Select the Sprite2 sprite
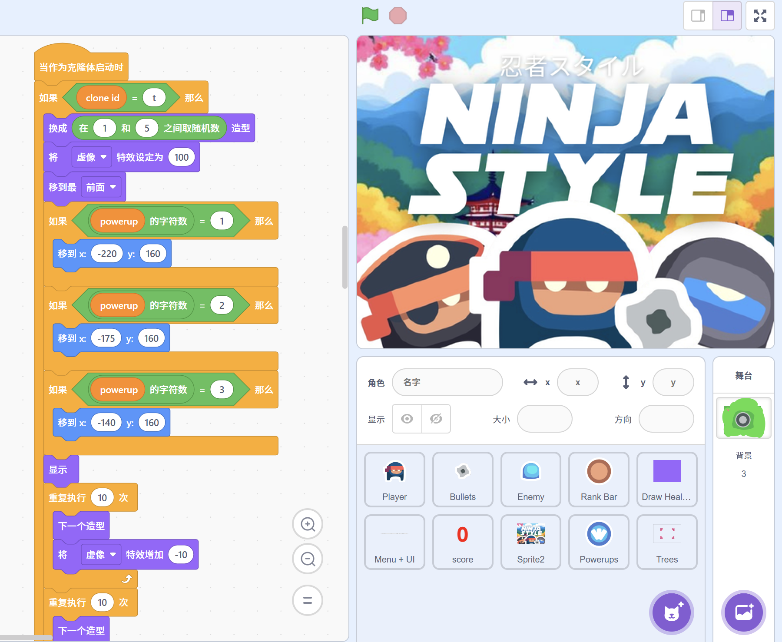Viewport: 782px width, 642px height. pos(531,542)
